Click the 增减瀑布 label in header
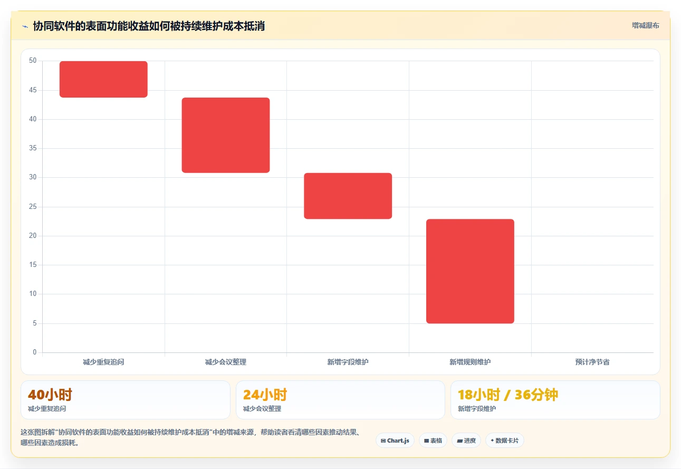The height and width of the screenshot is (469, 681). [x=646, y=25]
